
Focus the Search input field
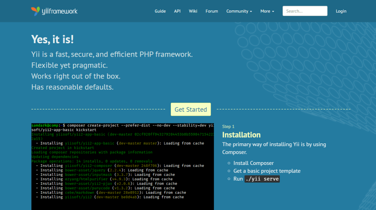tap(305, 11)
